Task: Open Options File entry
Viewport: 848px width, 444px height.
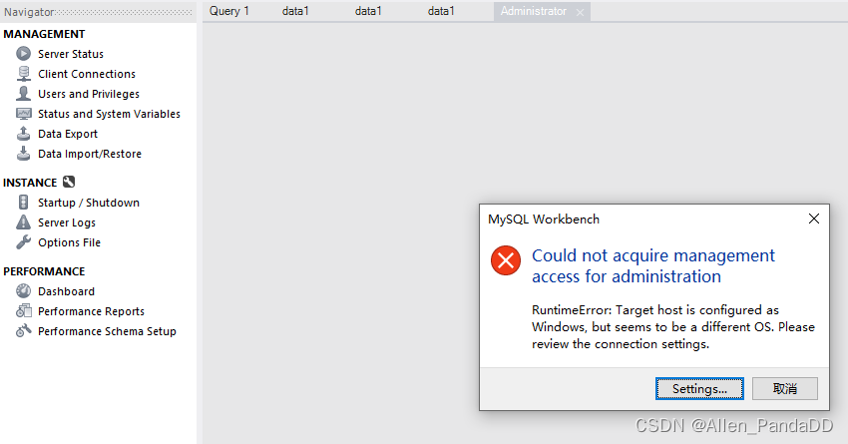Action: pos(69,242)
